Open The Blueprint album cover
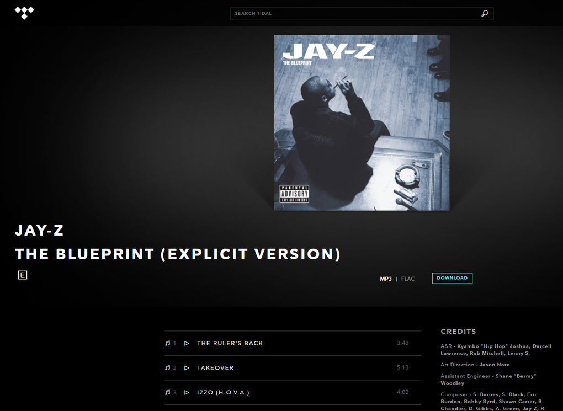 pyautogui.click(x=362, y=123)
